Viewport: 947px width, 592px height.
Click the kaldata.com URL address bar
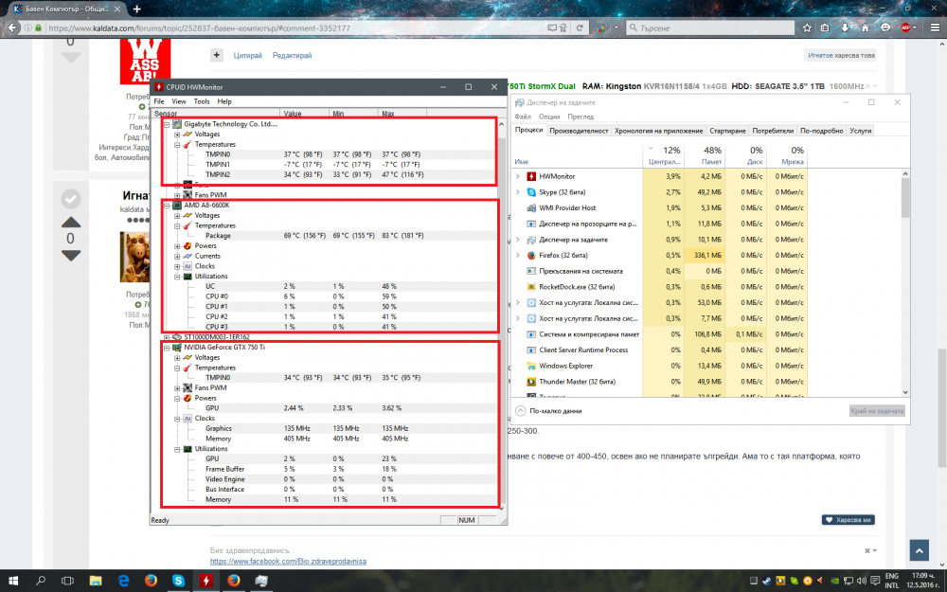coord(295,27)
